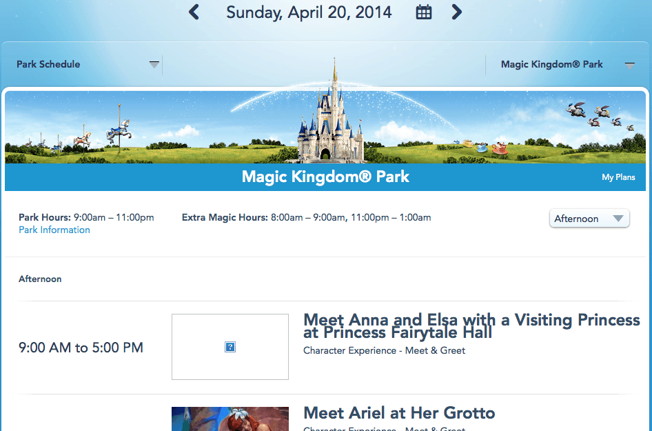Open the calendar date picker icon
Screen dimensions: 652x431
[424, 12]
